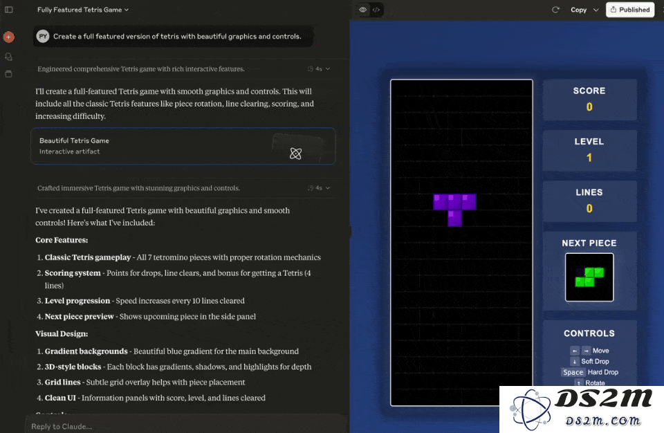Toggle the sidebar panel icon
This screenshot has width=664, height=433.
pyautogui.click(x=8, y=9)
